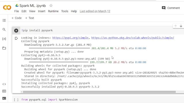Open code snippets panel

[4, 84]
